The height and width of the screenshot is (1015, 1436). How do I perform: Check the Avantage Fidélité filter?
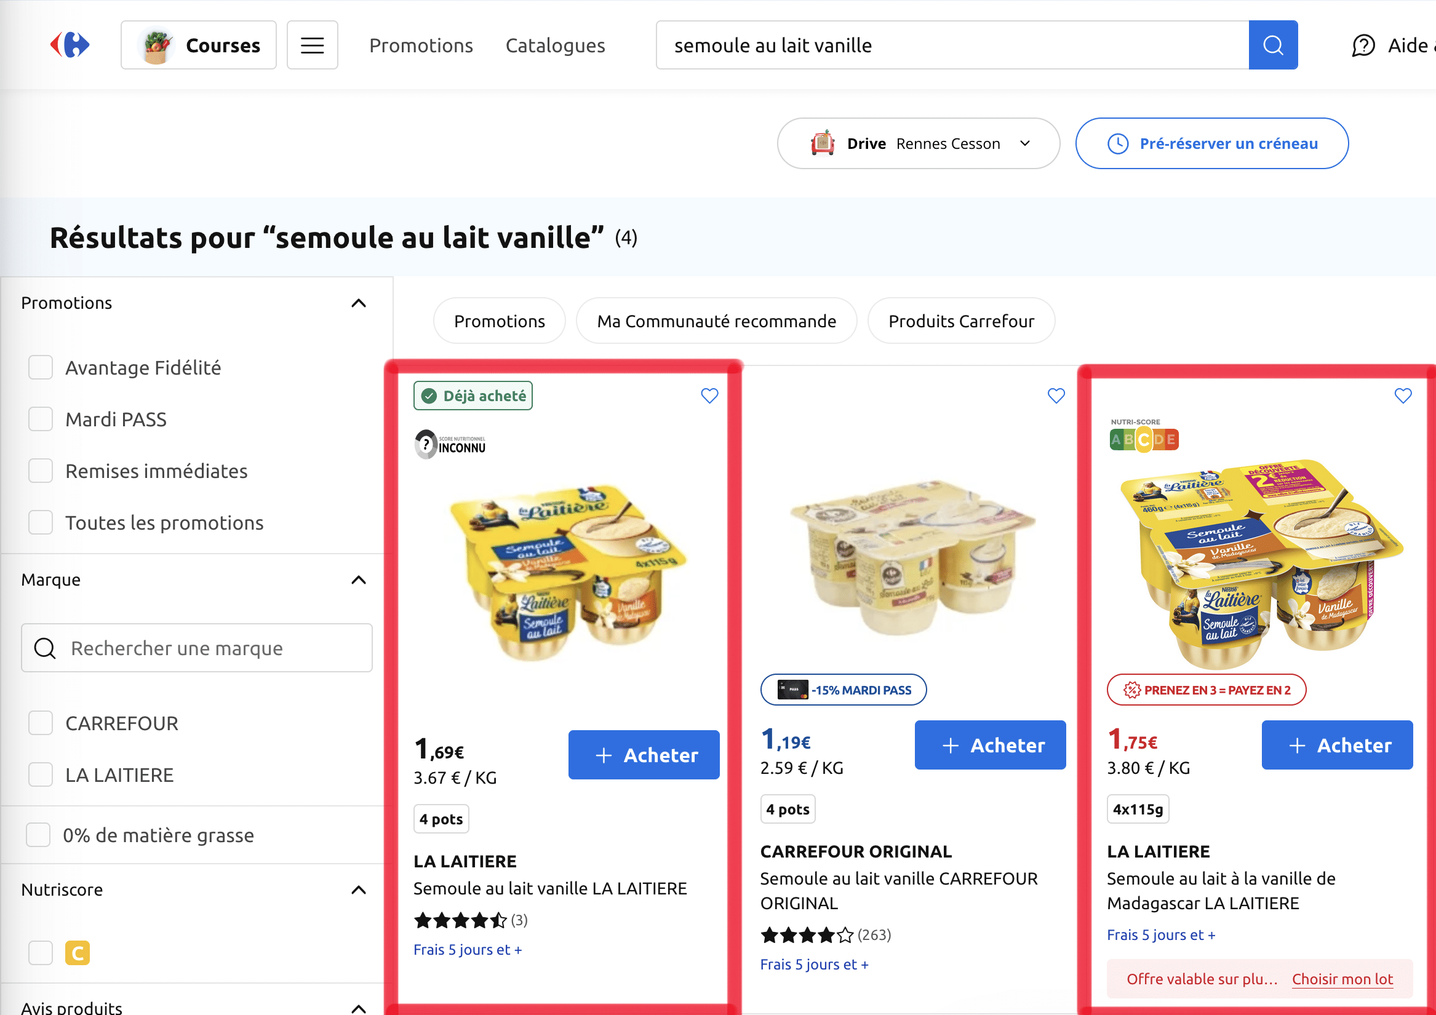click(x=41, y=367)
